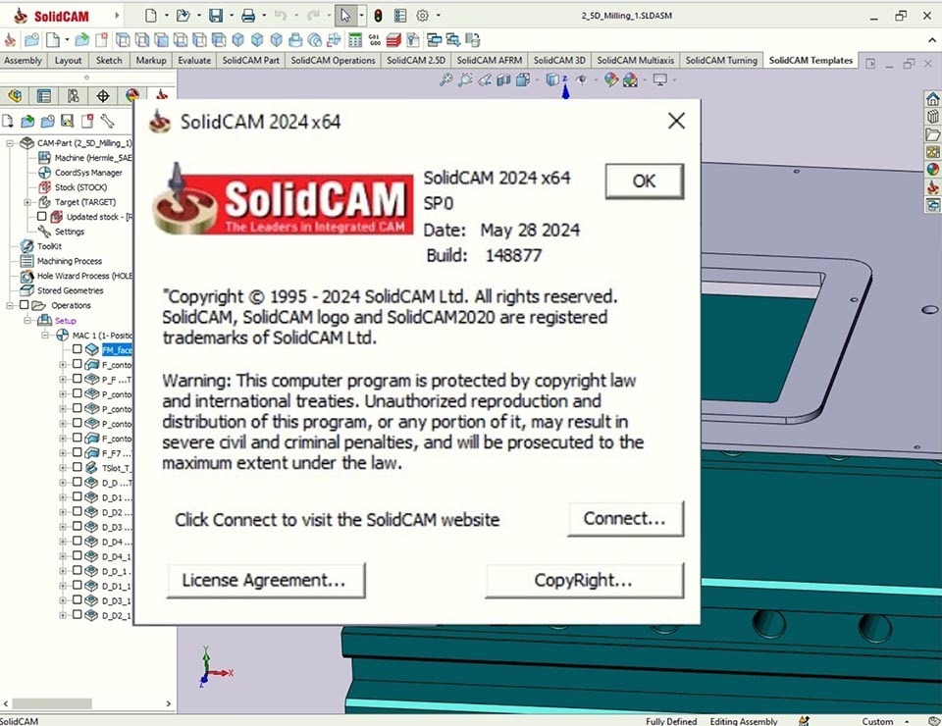This screenshot has width=942, height=726.
Task: Collapse the Operations tree node
Action: [x=10, y=306]
